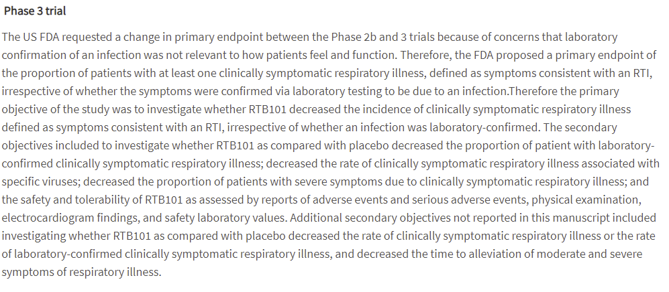The image size is (669, 292).
Task: Click the "Phase 3 trial" heading
Action: pos(35,11)
